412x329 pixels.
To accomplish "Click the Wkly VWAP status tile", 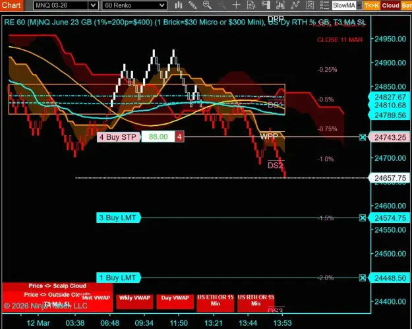I will [134, 301].
